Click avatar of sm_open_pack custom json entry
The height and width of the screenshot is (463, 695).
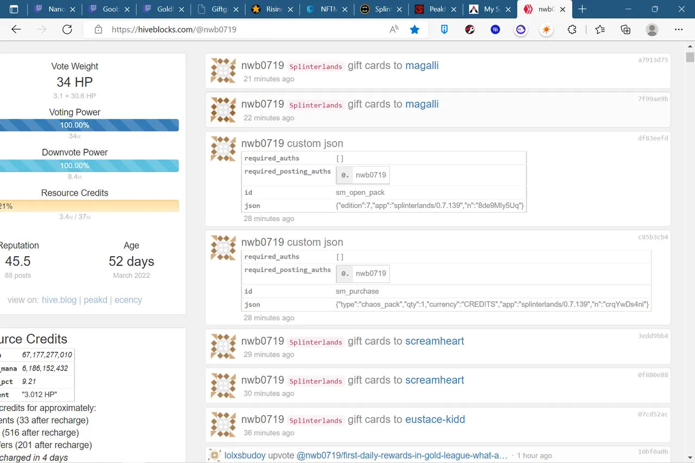pyautogui.click(x=223, y=149)
